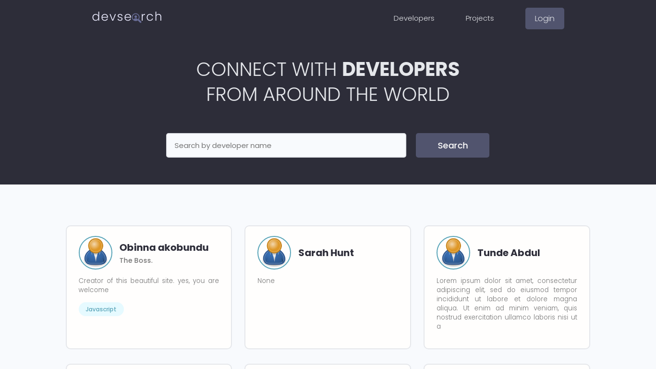
Task: Click 'The Boss.' headline text
Action: pyautogui.click(x=136, y=260)
